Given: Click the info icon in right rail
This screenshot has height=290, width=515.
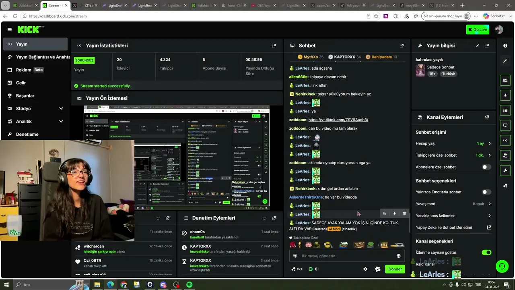Looking at the screenshot, I should pos(505,46).
